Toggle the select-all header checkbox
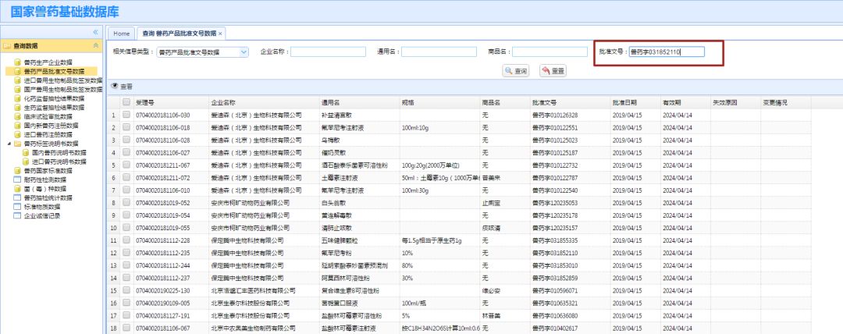 (x=126, y=102)
